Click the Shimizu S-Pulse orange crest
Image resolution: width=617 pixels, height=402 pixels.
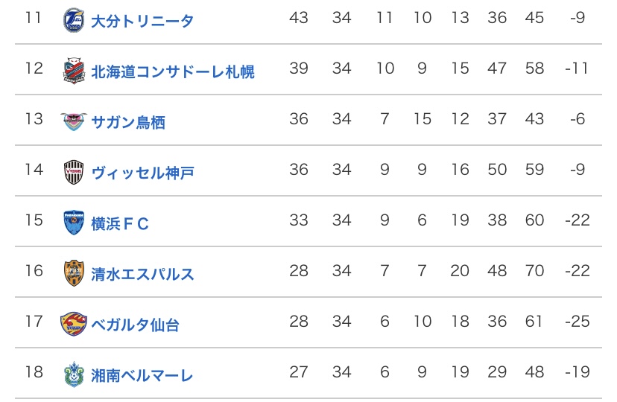pyautogui.click(x=74, y=273)
